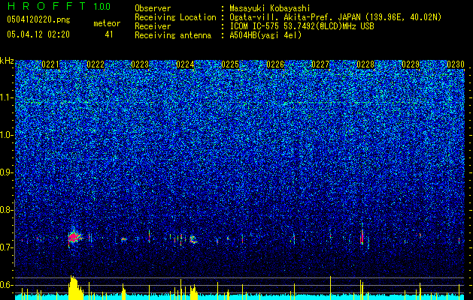Viewport: 473px width, 300px height.
Task: Click the 0226 time marker
Action: click(x=275, y=64)
